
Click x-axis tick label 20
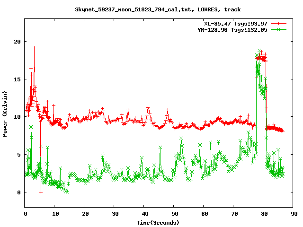(x=85, y=214)
